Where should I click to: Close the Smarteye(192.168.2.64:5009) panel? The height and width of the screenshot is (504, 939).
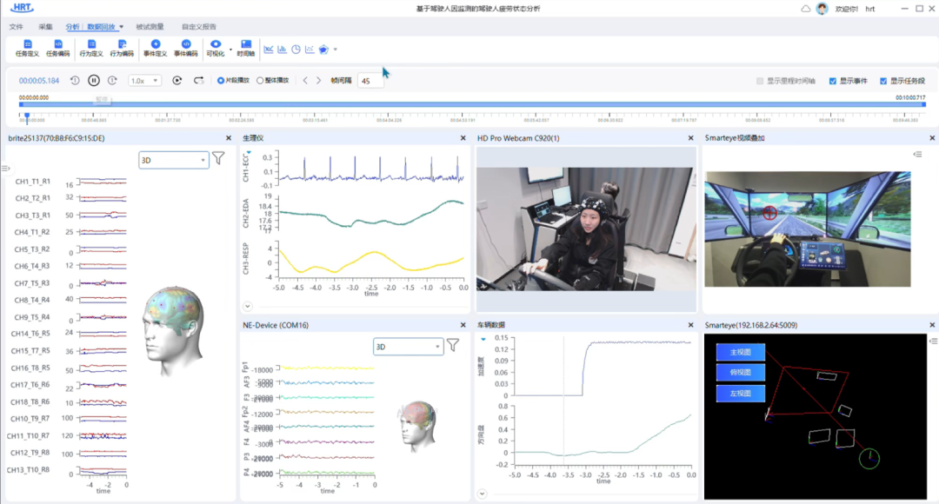pyautogui.click(x=932, y=325)
